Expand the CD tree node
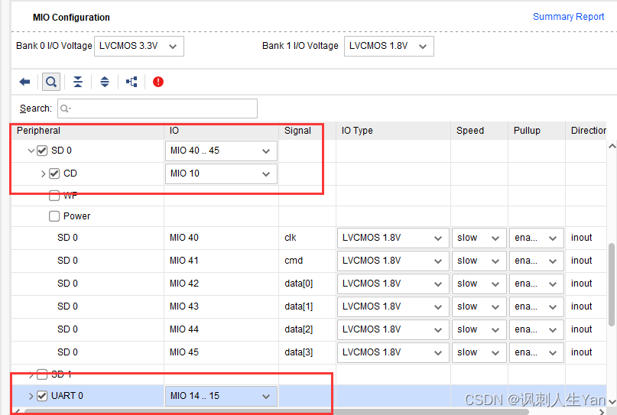The height and width of the screenshot is (415, 617). [44, 173]
